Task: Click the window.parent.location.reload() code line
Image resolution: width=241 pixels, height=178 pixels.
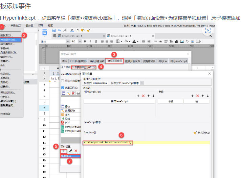Action: [108, 143]
